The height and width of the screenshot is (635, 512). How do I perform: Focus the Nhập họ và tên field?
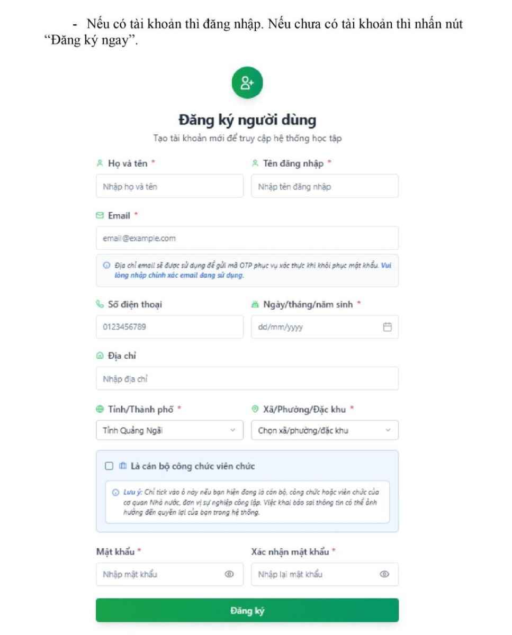(169, 186)
